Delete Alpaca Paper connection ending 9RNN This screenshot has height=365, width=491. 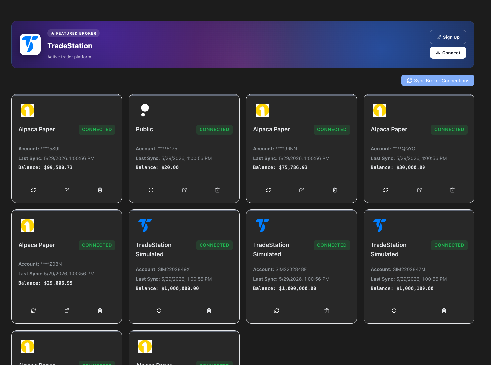coord(335,190)
